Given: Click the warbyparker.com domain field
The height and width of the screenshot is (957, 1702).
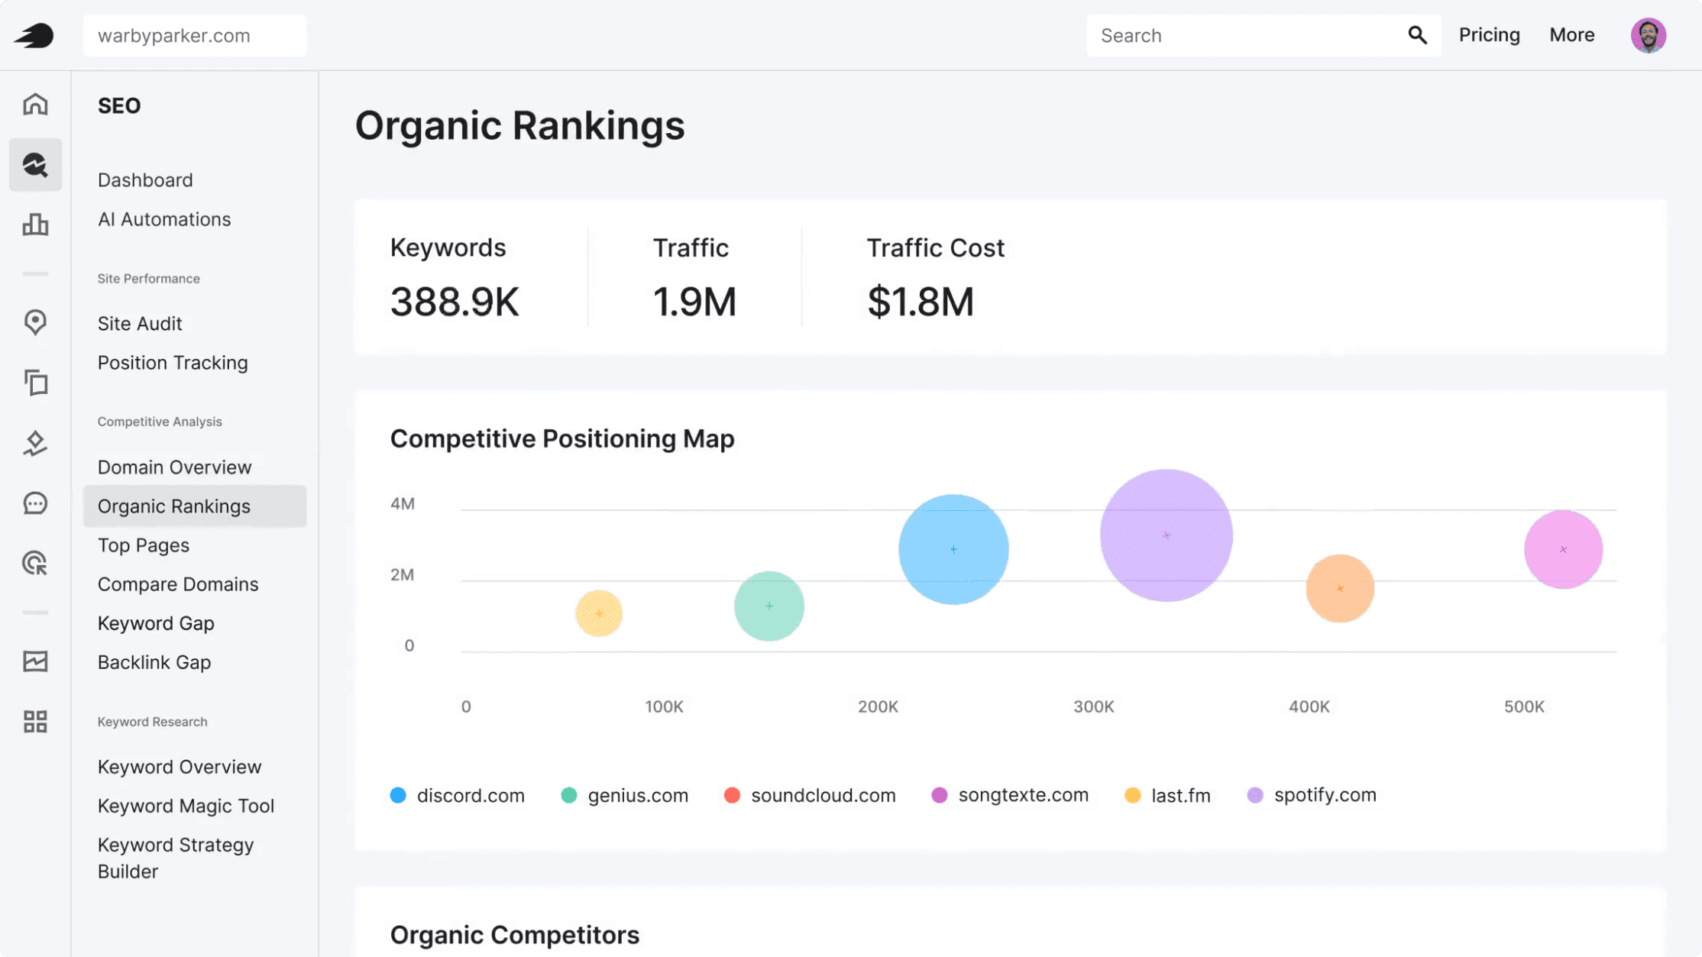Looking at the screenshot, I should [x=195, y=35].
